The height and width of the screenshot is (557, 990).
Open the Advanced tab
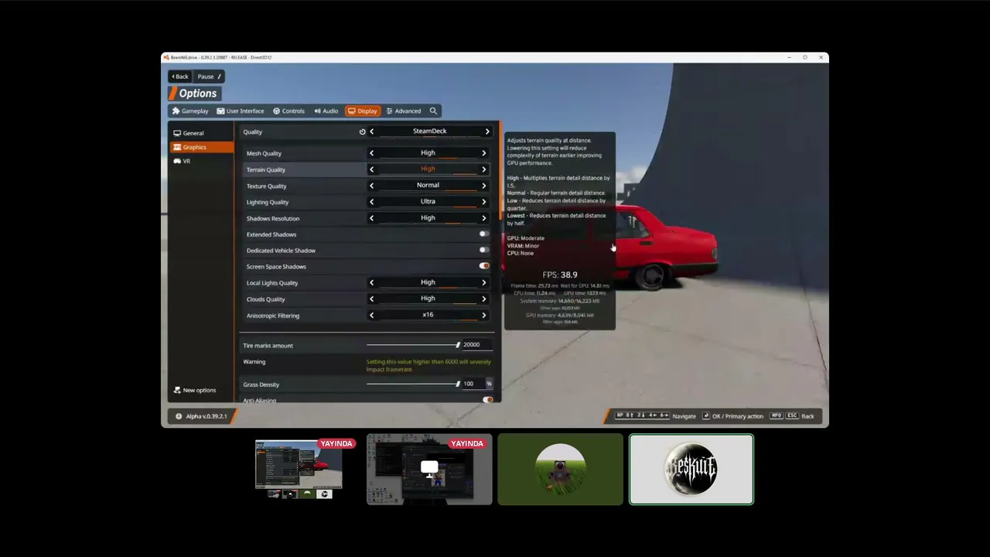404,111
